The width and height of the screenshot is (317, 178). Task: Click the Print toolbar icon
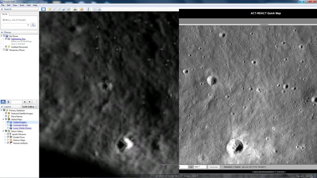click(x=99, y=9)
